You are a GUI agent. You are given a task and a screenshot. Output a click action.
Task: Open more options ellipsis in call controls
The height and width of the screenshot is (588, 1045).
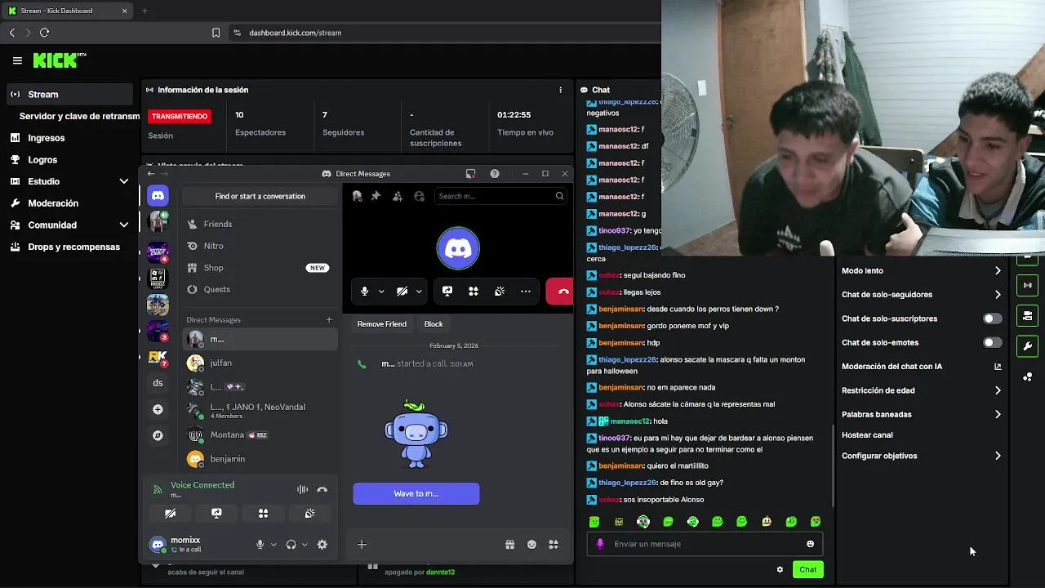pyautogui.click(x=526, y=291)
